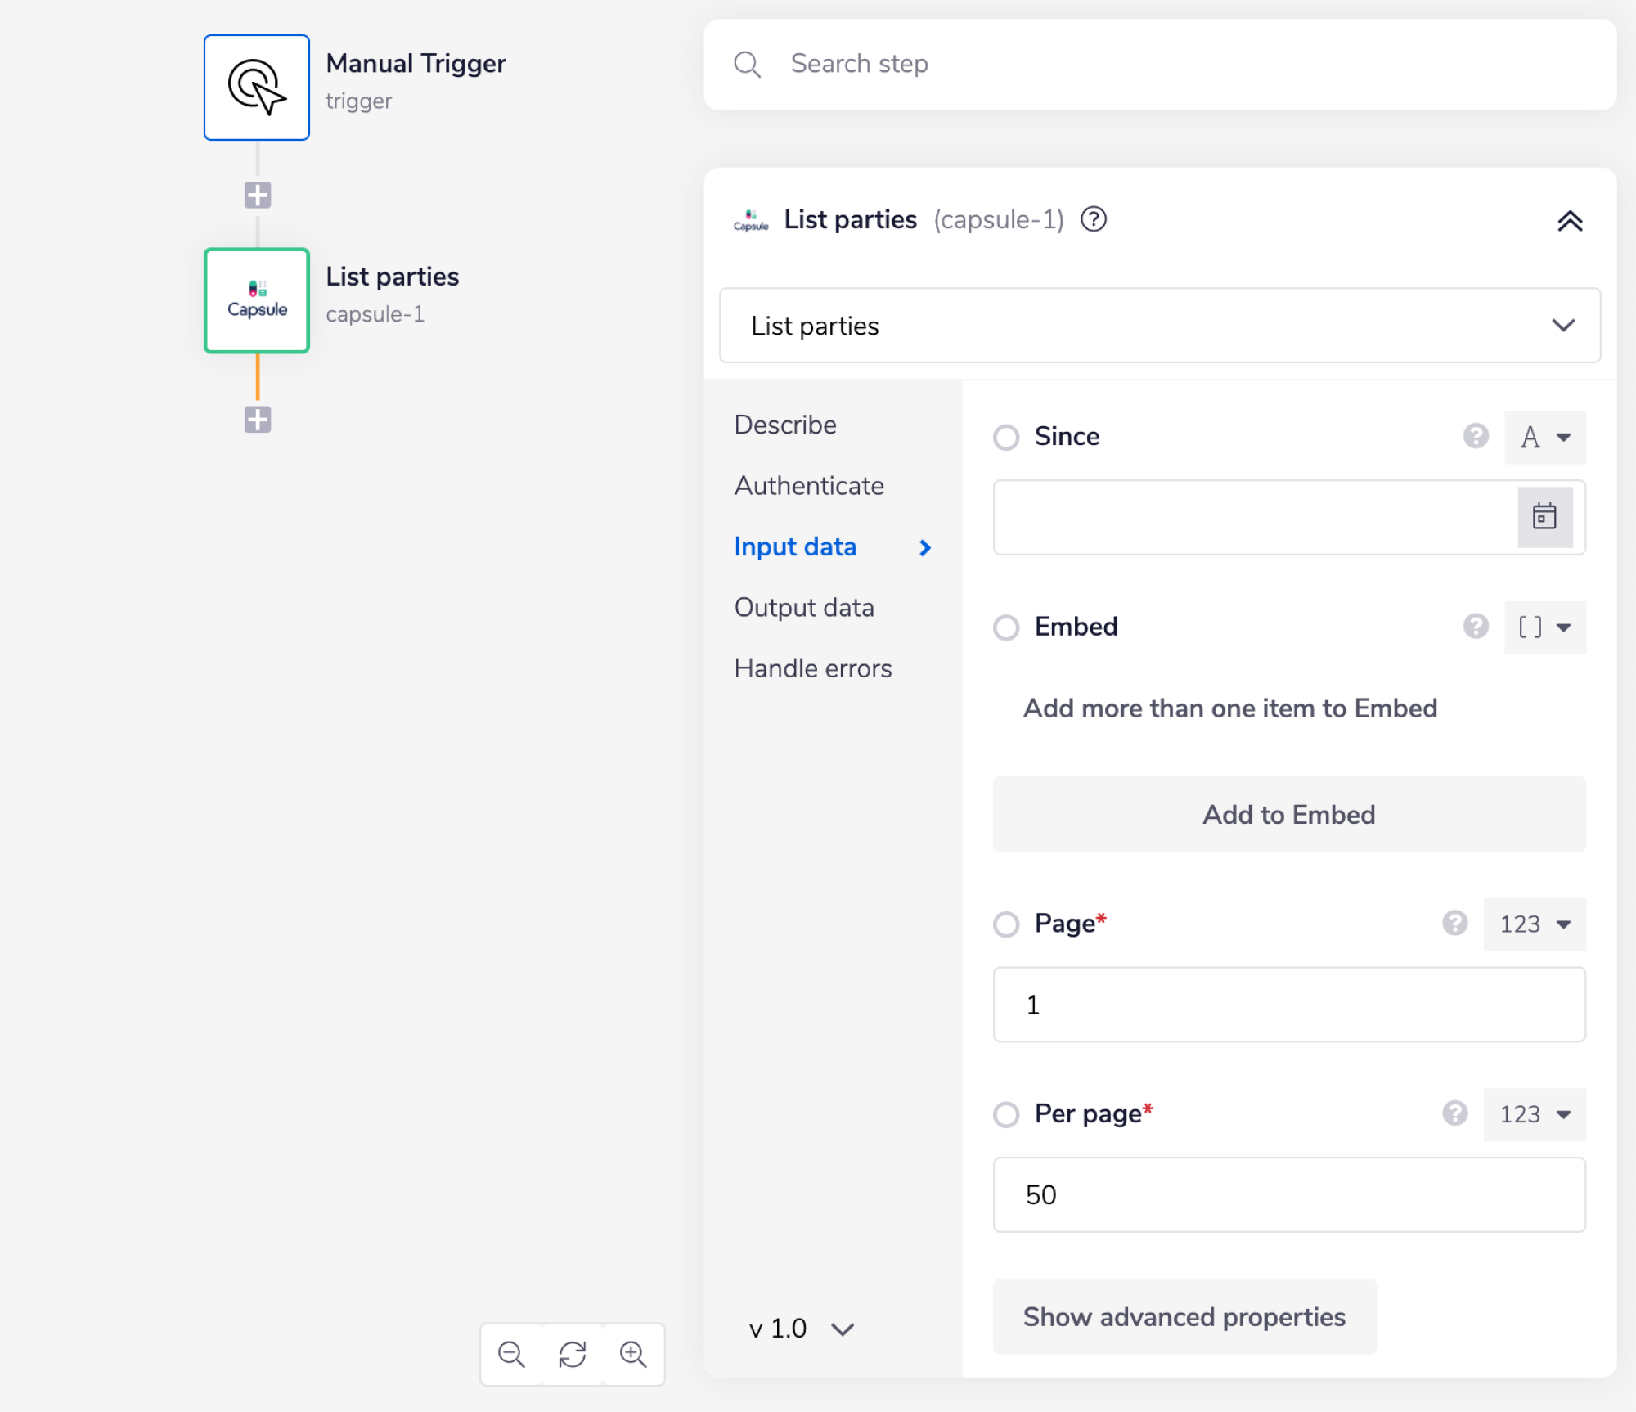
Task: Open the List parties operation dropdown
Action: pos(1159,326)
